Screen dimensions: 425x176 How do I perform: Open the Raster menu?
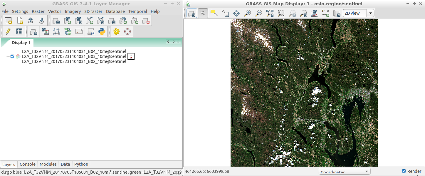38,11
